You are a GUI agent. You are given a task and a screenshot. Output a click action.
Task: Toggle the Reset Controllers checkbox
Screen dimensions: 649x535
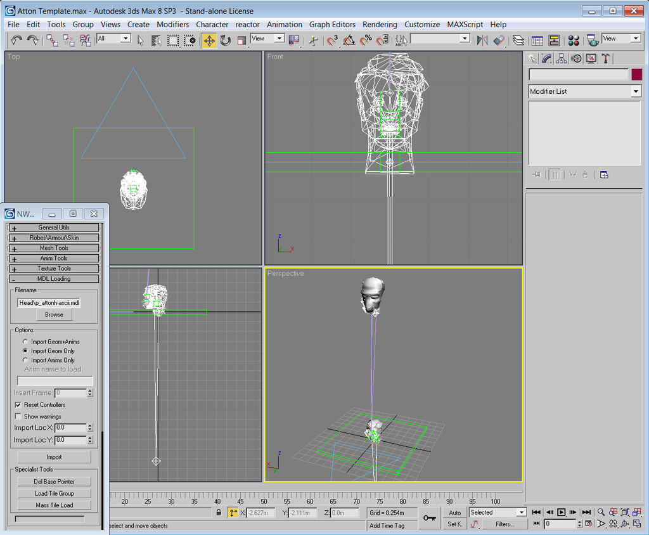pyautogui.click(x=18, y=404)
